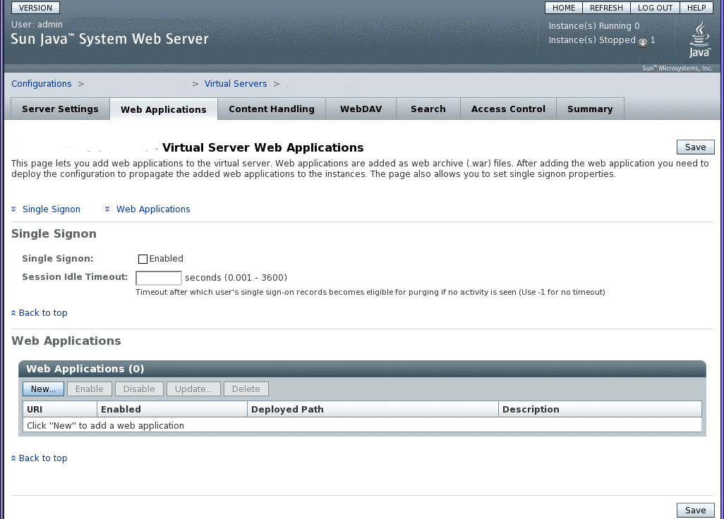Click inside the Session Idle Timeout field
The image size is (724, 519).
(x=158, y=278)
